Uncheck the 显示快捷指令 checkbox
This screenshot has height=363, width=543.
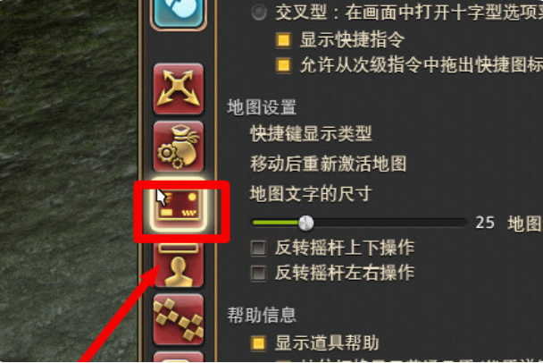click(283, 39)
